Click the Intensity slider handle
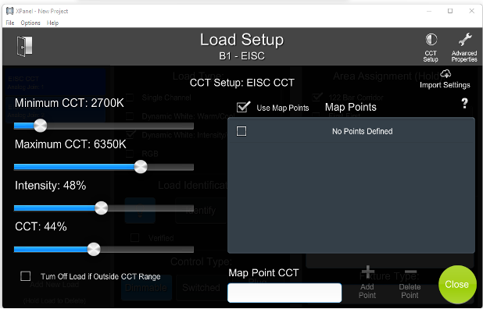 (101, 208)
